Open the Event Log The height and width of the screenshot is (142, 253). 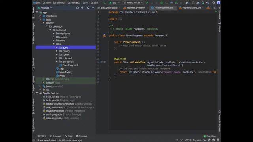[x=210, y=136]
